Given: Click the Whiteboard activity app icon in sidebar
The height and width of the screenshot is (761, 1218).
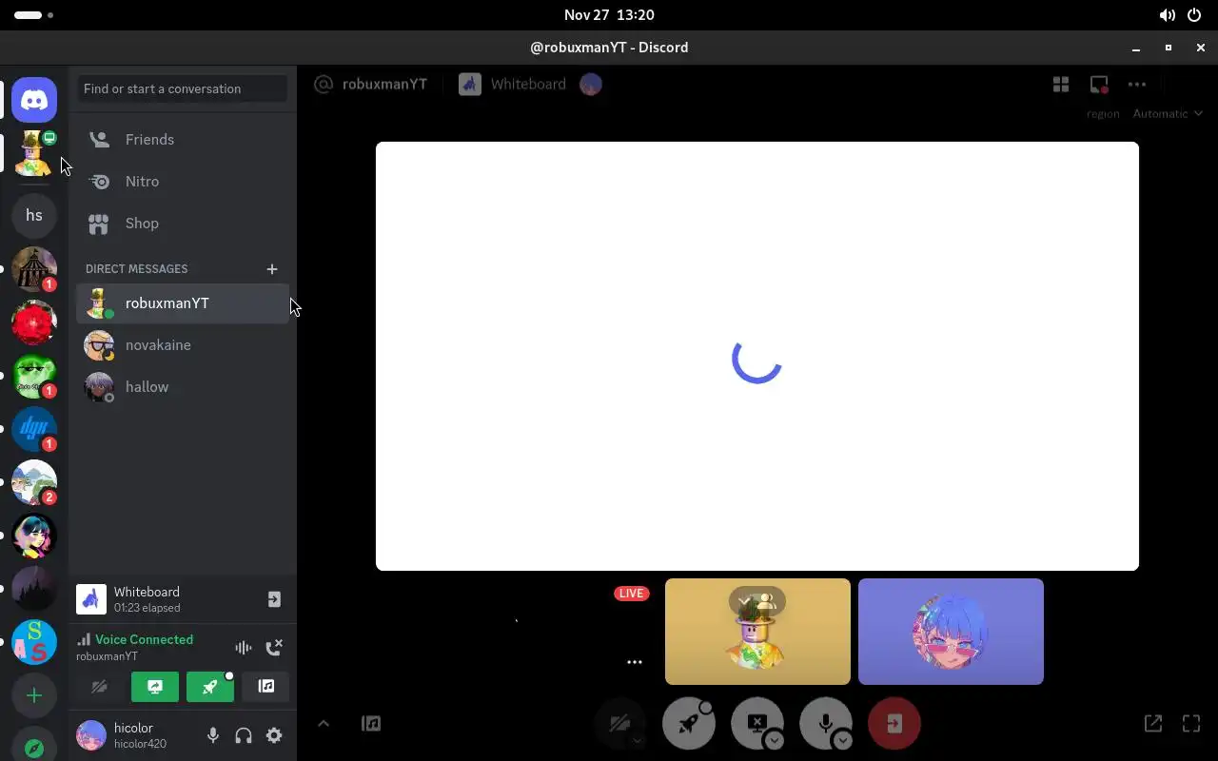Looking at the screenshot, I should pyautogui.click(x=91, y=599).
